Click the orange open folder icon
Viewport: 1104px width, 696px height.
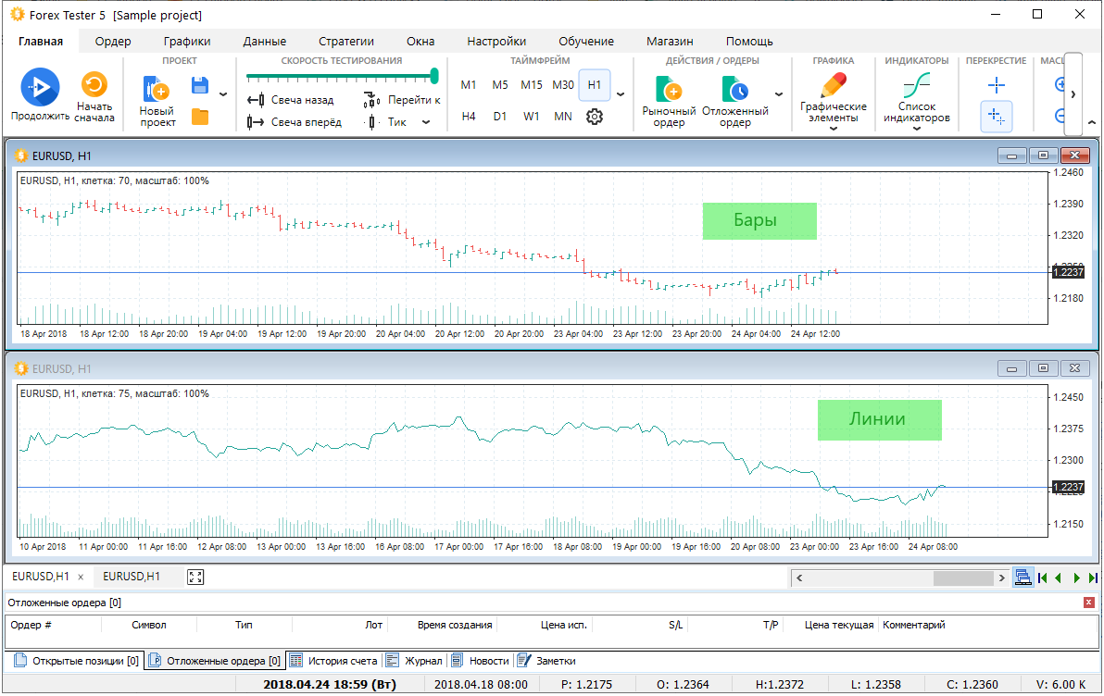(199, 117)
